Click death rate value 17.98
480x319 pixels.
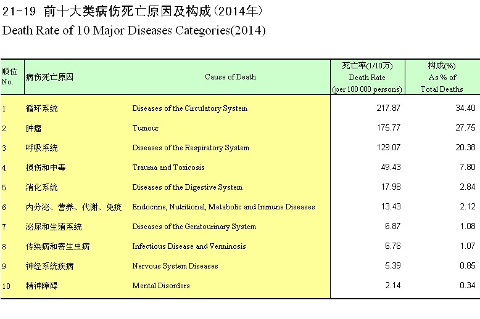[391, 187]
